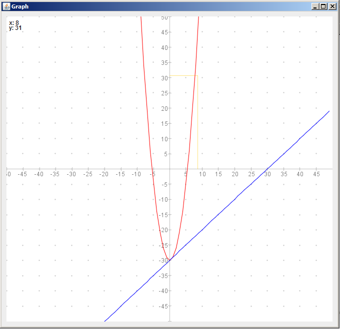
Task: Click the '10' label on the horizontal axis
Action: pos(202,174)
